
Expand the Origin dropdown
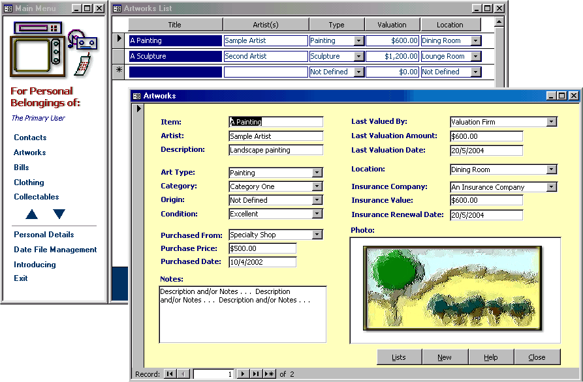coord(317,200)
